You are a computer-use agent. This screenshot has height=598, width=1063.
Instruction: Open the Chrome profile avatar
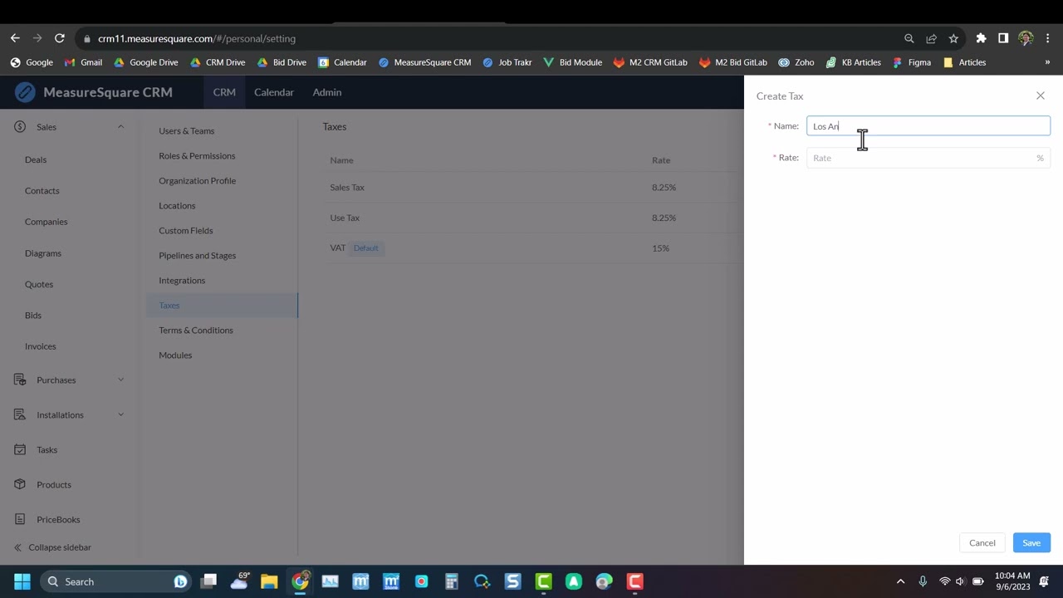click(x=1026, y=38)
